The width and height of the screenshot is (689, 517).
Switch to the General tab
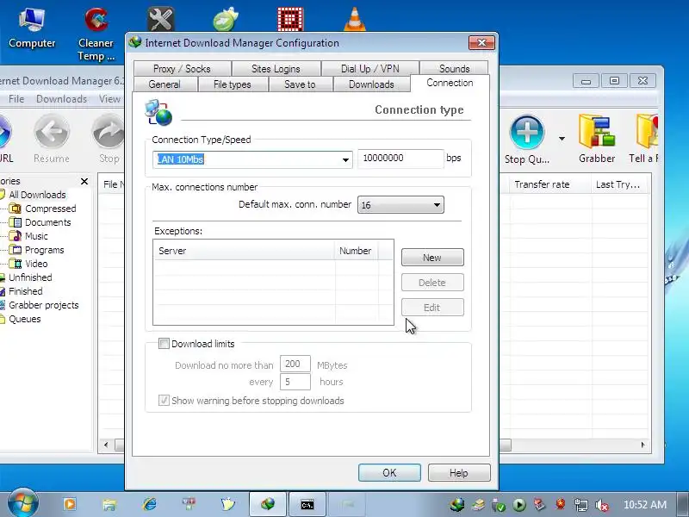click(164, 84)
